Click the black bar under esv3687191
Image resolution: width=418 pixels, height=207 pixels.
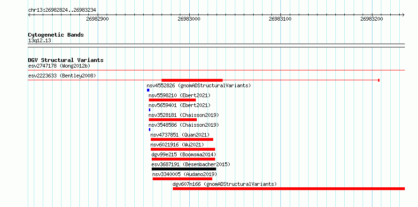pyautogui.click(x=184, y=169)
